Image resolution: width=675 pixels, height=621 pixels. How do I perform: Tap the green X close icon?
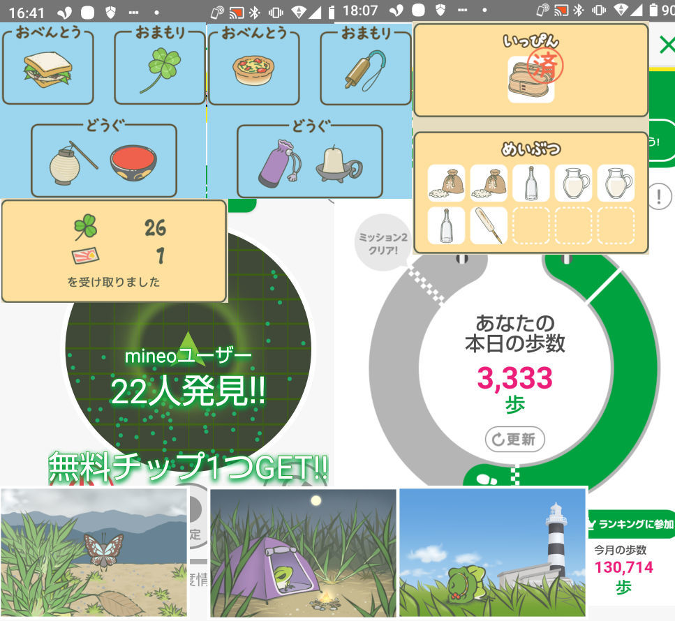pyautogui.click(x=667, y=45)
